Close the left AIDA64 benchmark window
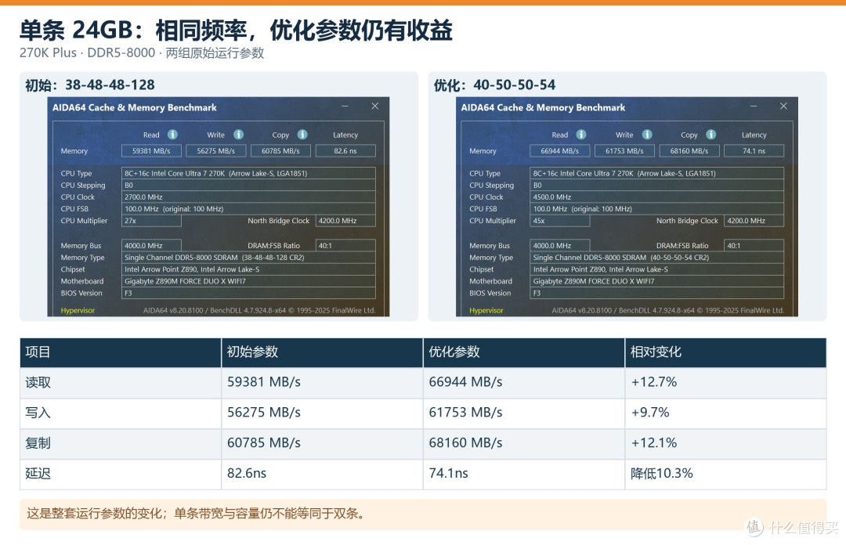Screen dimensions: 846x545 pyautogui.click(x=375, y=106)
